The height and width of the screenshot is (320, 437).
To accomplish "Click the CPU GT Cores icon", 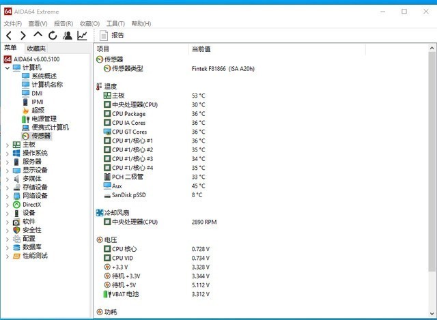I will [x=107, y=132].
